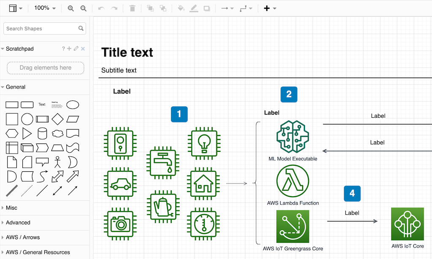Select the parallelogram shape in General
Viewport: 432px width, 259px height.
pyautogui.click(x=73, y=119)
